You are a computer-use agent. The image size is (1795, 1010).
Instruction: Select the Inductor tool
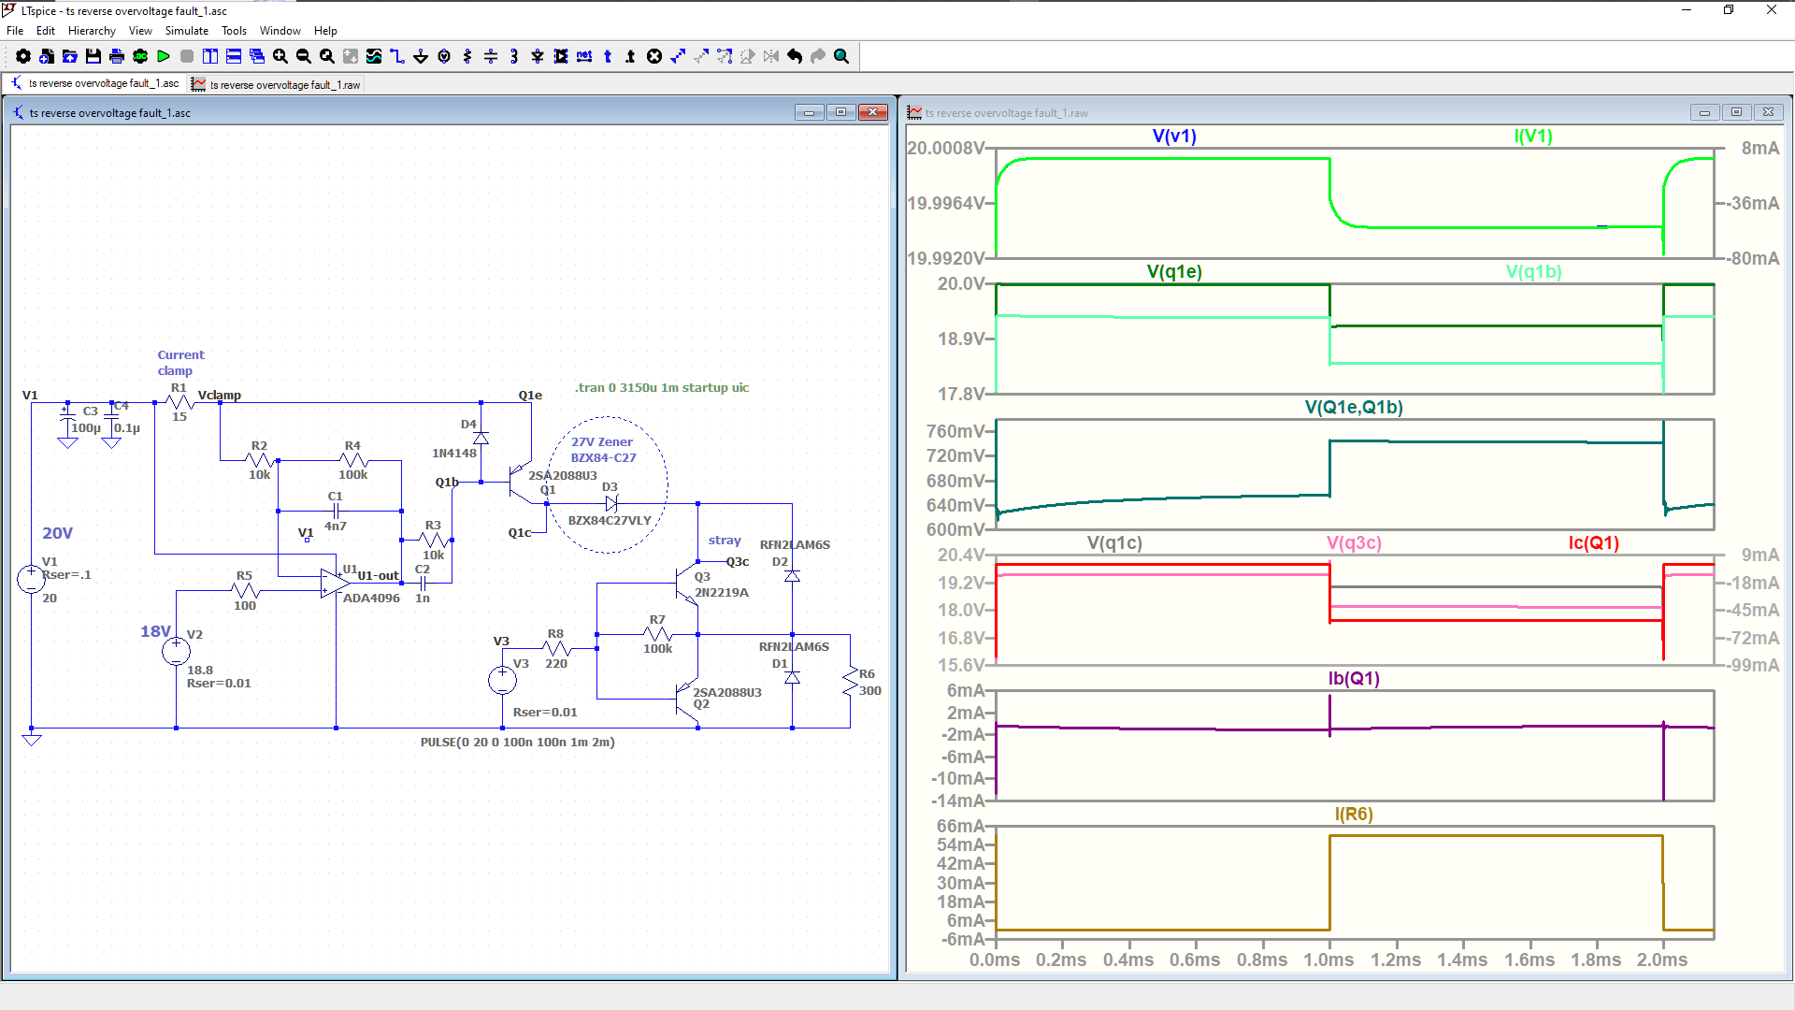514,56
